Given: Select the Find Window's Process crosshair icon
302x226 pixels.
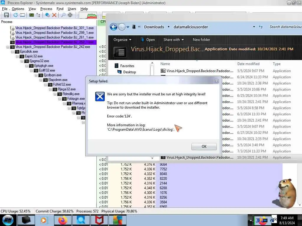Looking at the screenshot, I should (x=70, y=15).
